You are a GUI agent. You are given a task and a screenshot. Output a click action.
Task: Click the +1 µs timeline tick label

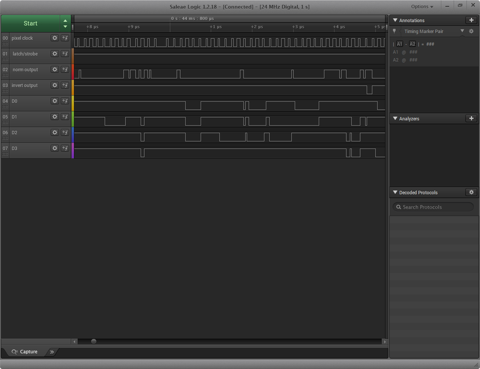click(215, 27)
